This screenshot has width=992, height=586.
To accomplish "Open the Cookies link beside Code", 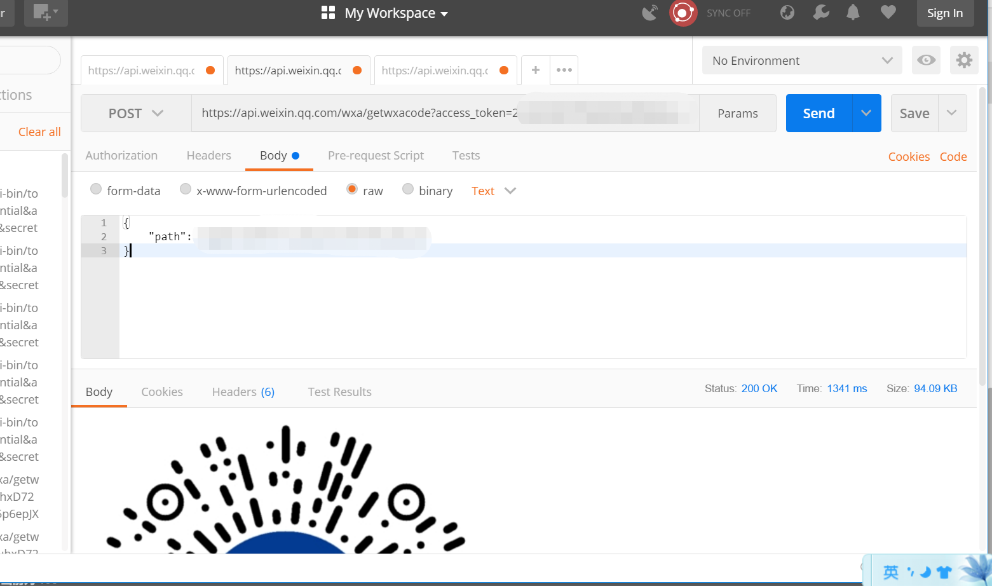I will point(909,156).
